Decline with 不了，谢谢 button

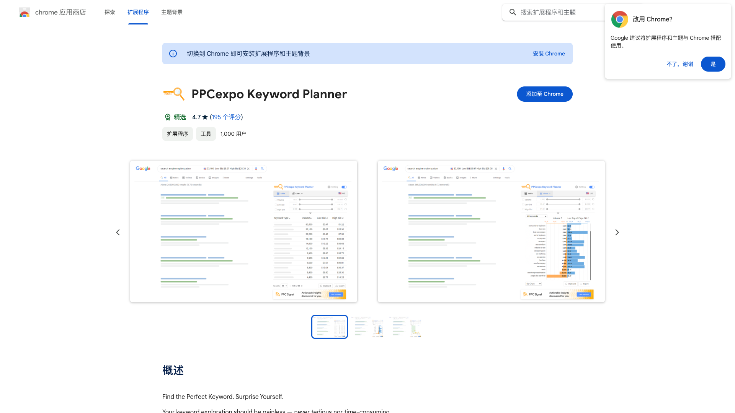pos(680,64)
